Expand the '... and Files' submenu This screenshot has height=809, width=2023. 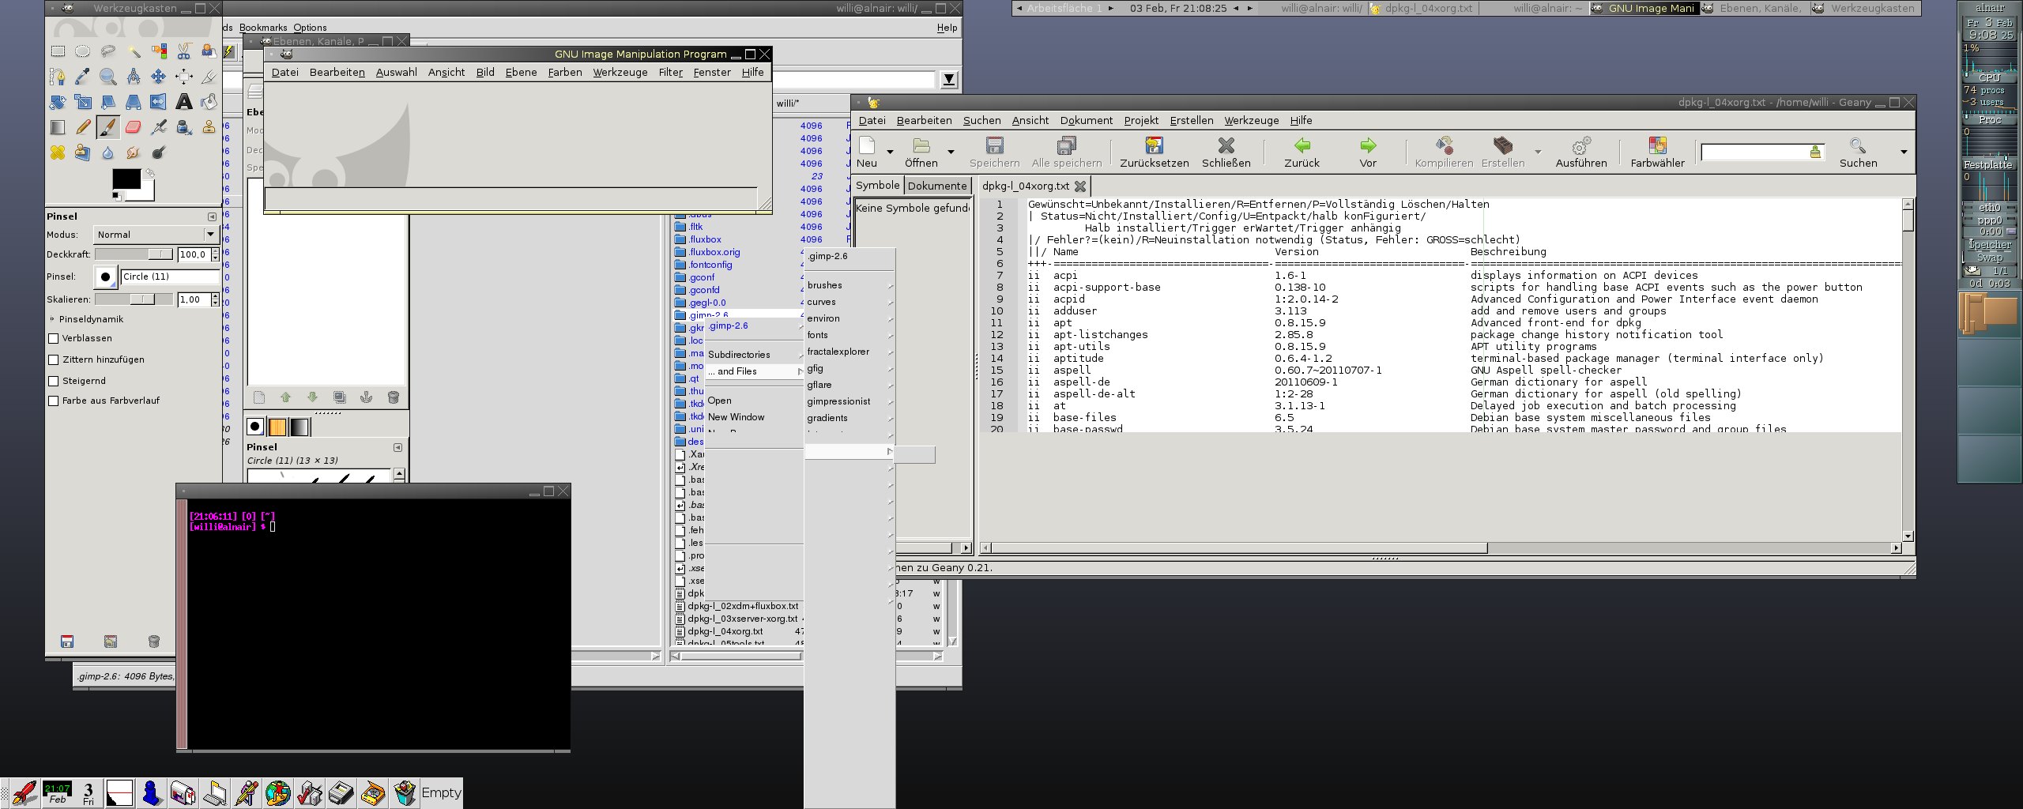[754, 371]
